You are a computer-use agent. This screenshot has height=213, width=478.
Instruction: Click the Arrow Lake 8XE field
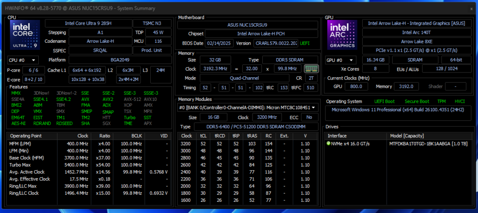pos(416,41)
